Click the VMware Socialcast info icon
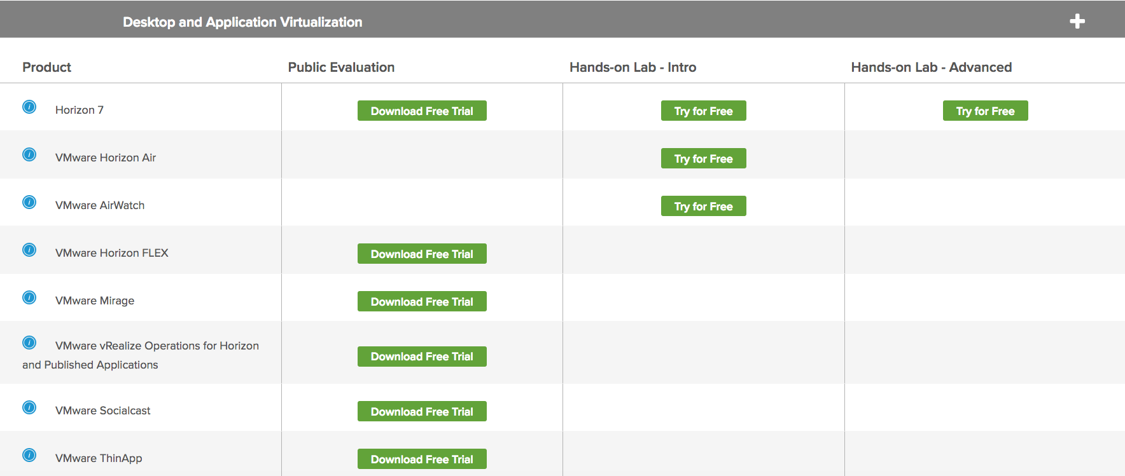This screenshot has width=1125, height=476. (29, 407)
